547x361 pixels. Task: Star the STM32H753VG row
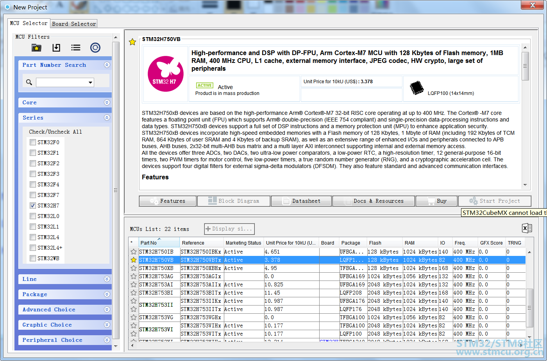coord(134,317)
